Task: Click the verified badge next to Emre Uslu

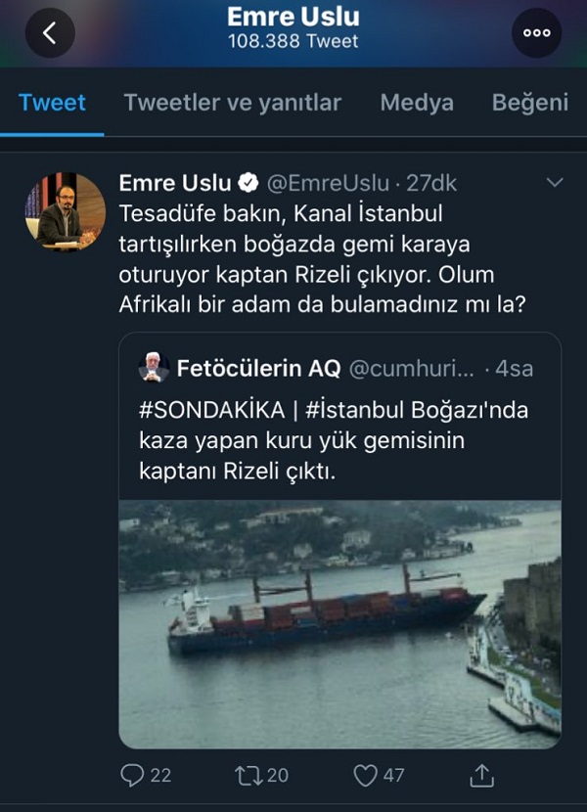Action: tap(248, 183)
